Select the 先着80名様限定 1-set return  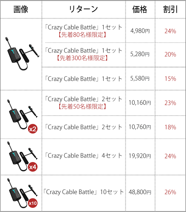pyautogui.click(x=83, y=31)
